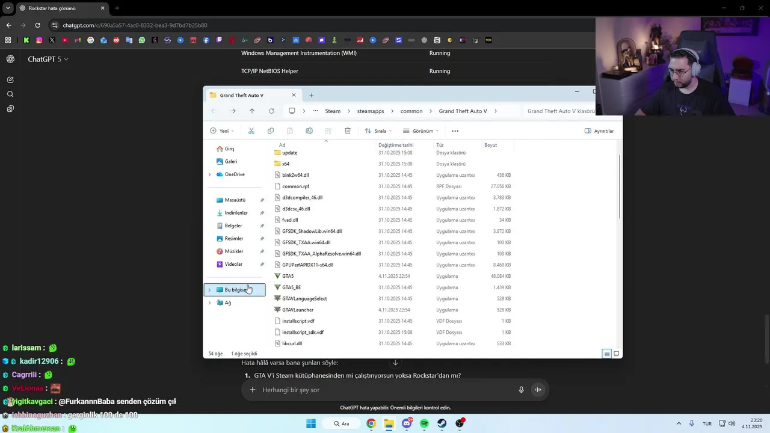Expand the OneDrive tree node
Screen dimensions: 770x433
(x=209, y=174)
